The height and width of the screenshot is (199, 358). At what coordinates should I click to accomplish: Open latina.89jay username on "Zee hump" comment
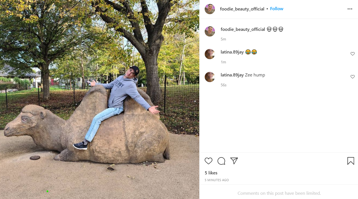232,75
